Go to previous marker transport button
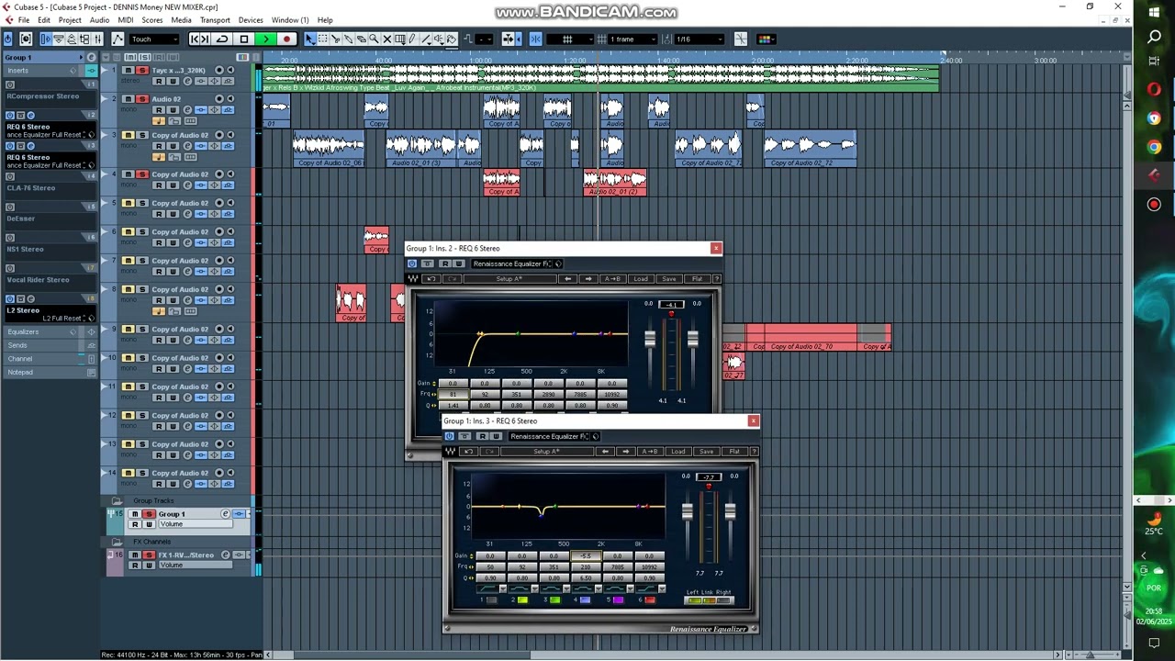1175x661 pixels. click(x=194, y=39)
